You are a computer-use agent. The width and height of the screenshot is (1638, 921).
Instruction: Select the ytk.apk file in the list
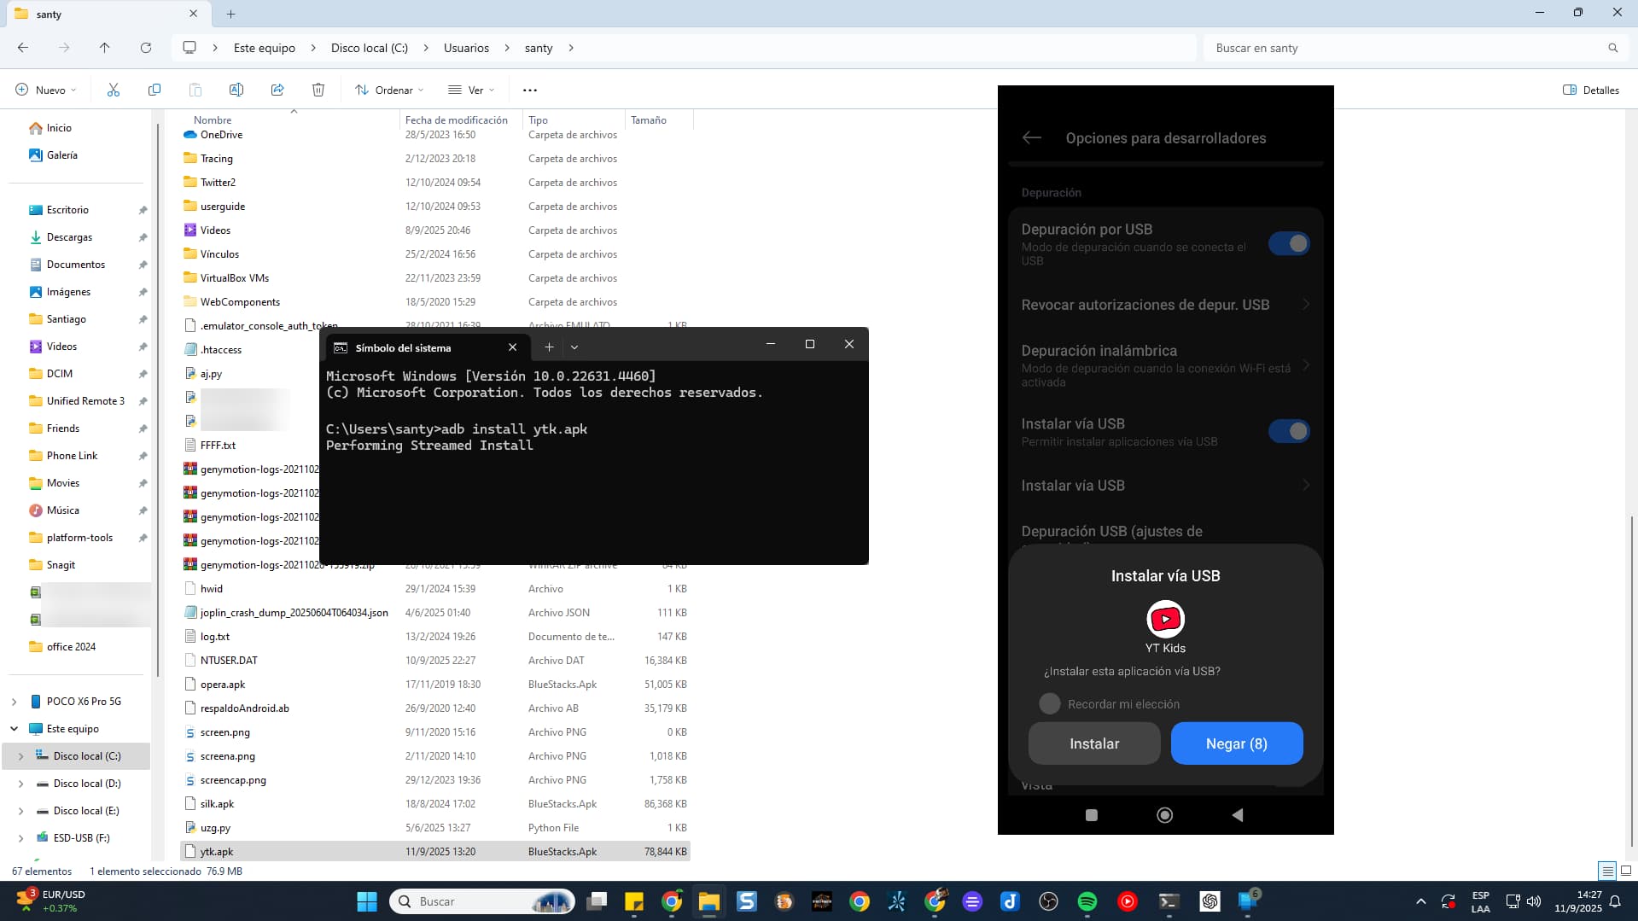(x=216, y=851)
